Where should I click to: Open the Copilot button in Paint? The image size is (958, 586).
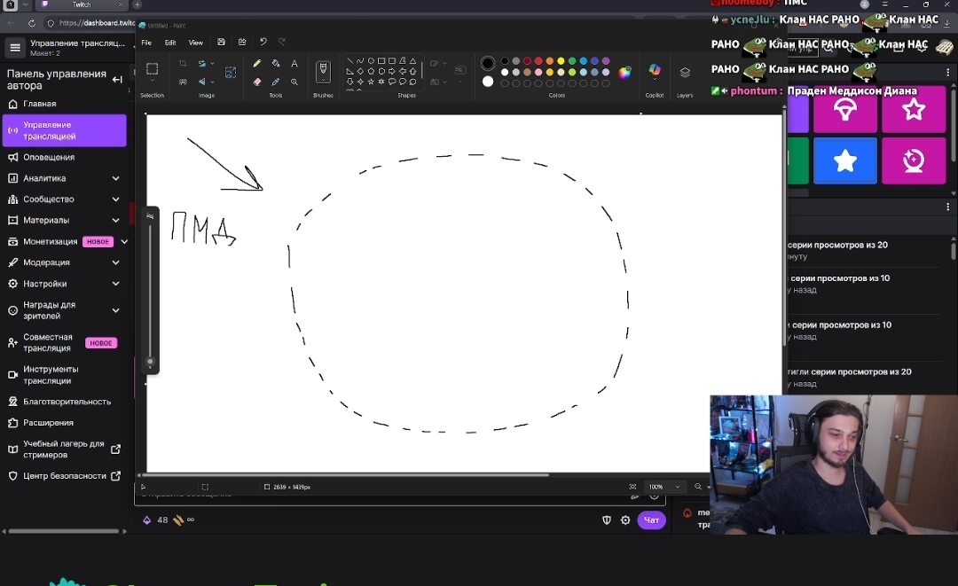[x=655, y=70]
